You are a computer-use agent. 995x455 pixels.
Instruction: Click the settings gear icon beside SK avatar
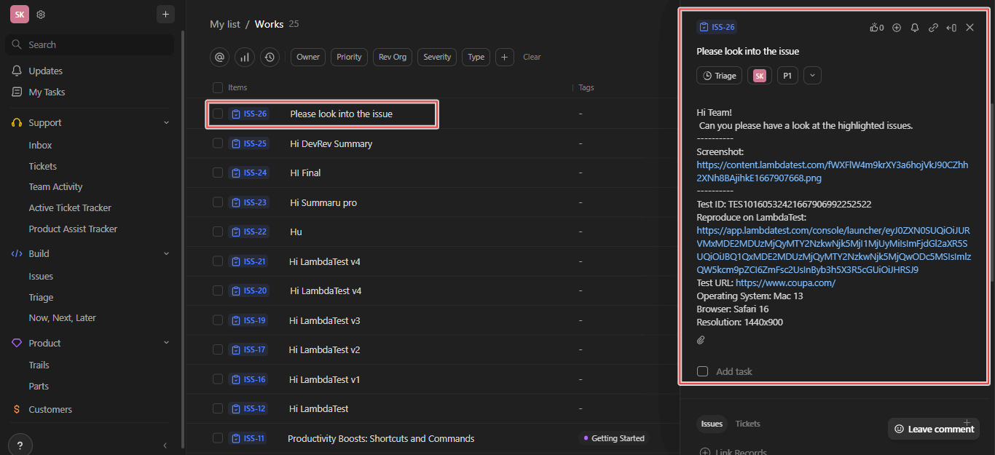[x=41, y=15]
